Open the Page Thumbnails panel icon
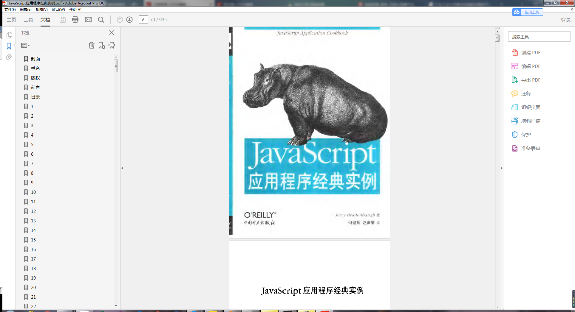This screenshot has height=312, width=575. (9, 35)
